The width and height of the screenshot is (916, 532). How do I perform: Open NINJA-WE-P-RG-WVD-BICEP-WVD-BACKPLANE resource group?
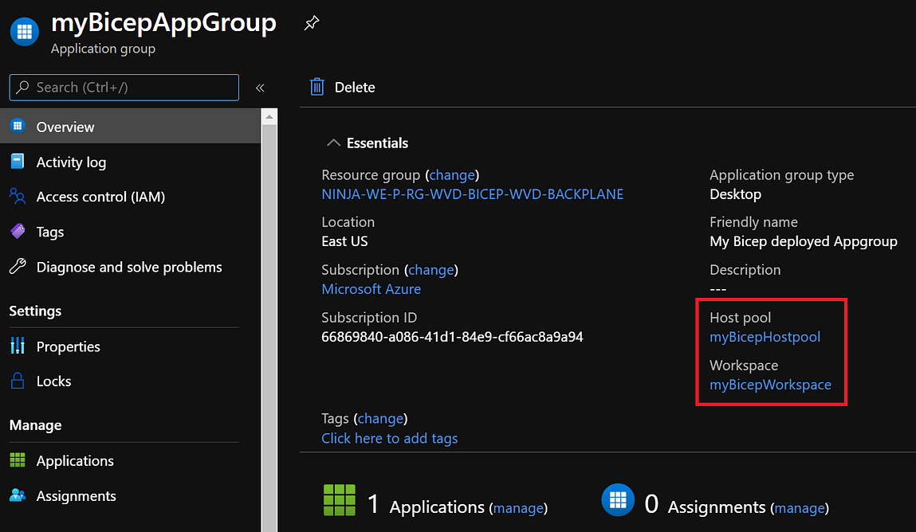pos(472,194)
